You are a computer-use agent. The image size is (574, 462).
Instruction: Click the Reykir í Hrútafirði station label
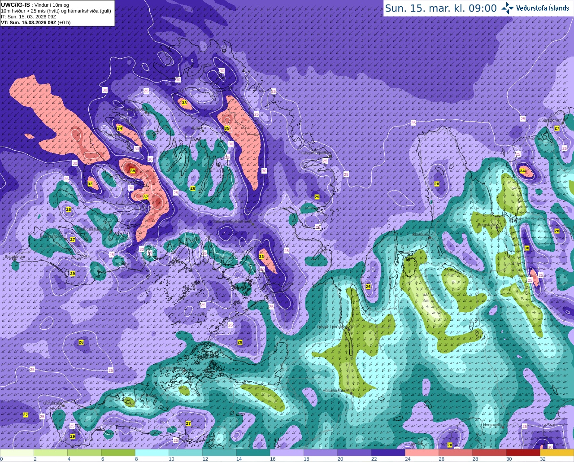click(332, 327)
